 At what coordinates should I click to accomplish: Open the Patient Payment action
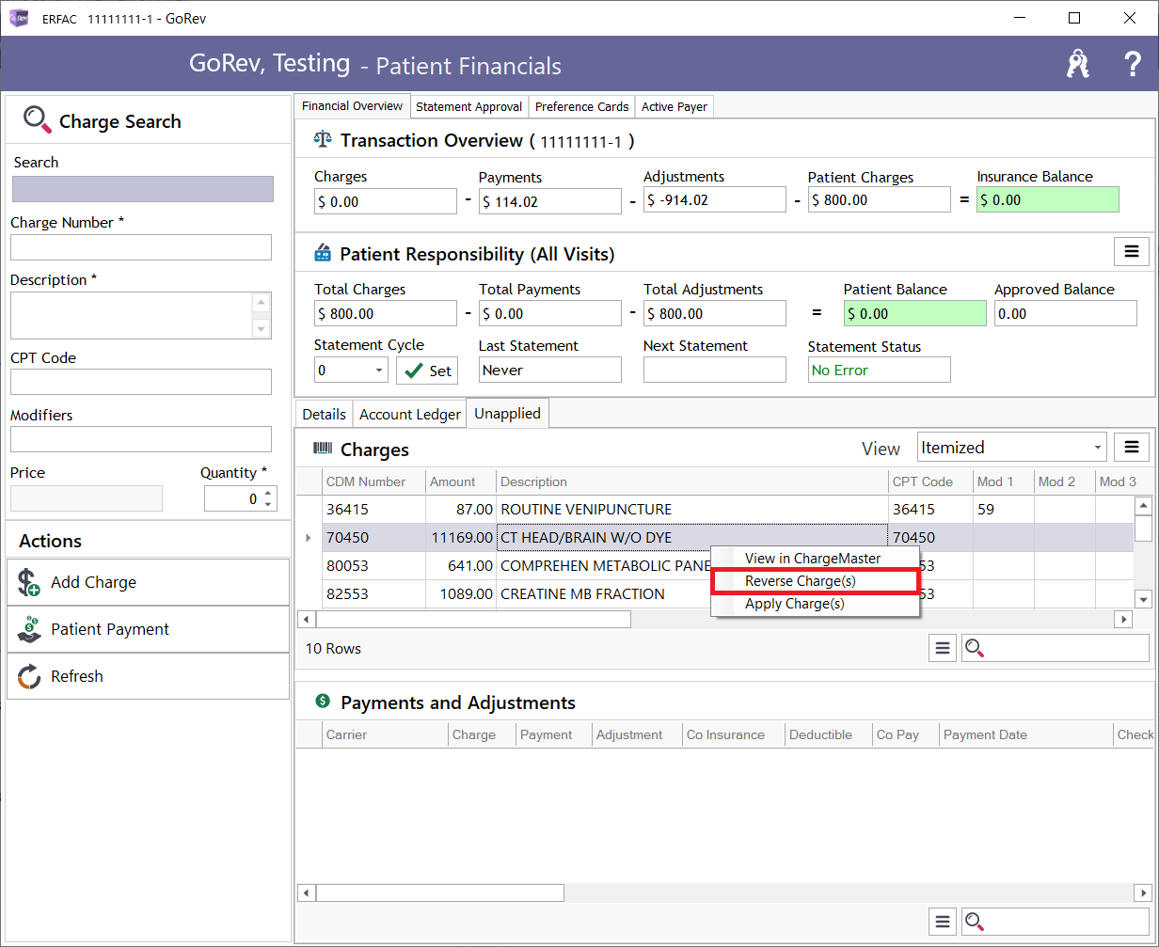(x=148, y=629)
